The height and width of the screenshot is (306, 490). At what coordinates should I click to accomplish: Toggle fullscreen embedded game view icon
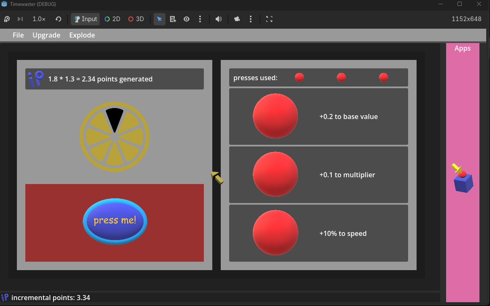tap(269, 19)
